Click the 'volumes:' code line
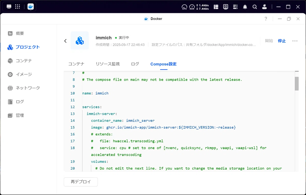The image size is (306, 195). pyautogui.click(x=100, y=161)
